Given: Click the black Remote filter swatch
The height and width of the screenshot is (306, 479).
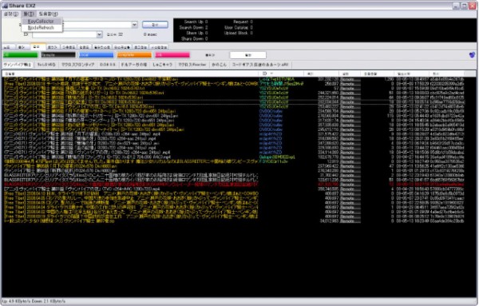Looking at the screenshot, I should tap(58, 55).
